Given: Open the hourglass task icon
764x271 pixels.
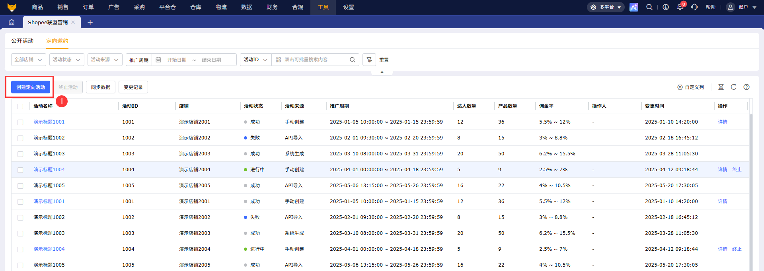Looking at the screenshot, I should coord(721,87).
